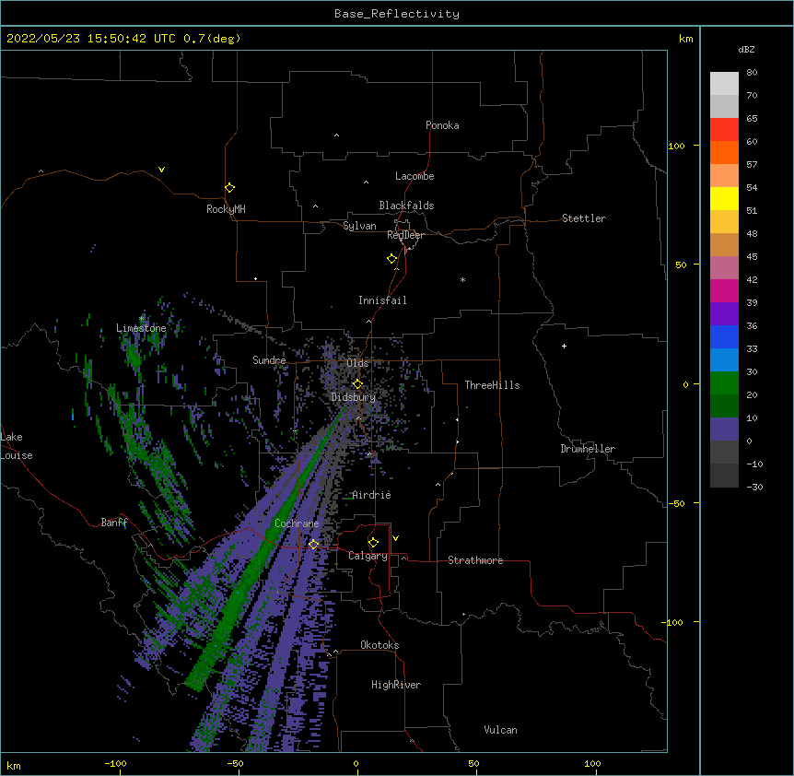This screenshot has width=794, height=776.
Task: Click the Lake Louise label at the map edge
Action: tap(16, 446)
